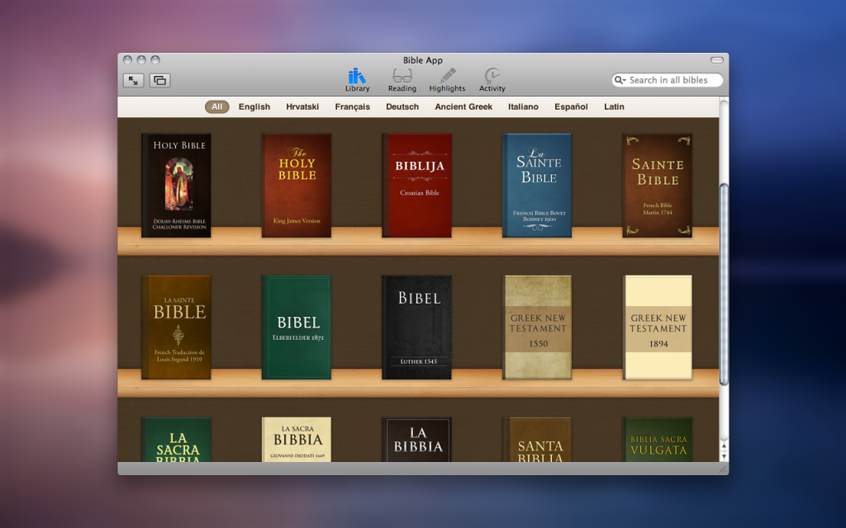This screenshot has height=528, width=846.
Task: Open the Bibel Luther 1545 book
Action: (416, 327)
